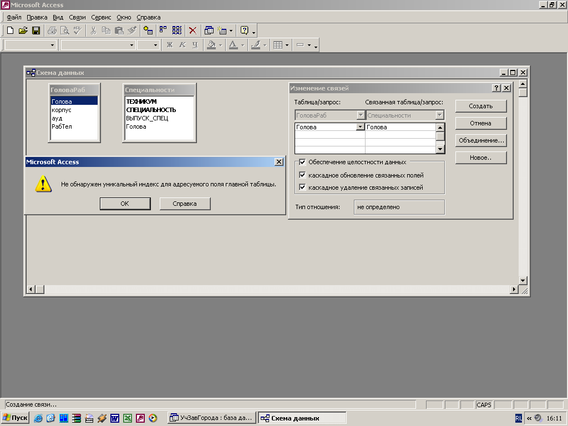The height and width of the screenshot is (426, 568).
Task: Select 'РабТел' field in ГоловаРаб table
Action: pyautogui.click(x=62, y=126)
